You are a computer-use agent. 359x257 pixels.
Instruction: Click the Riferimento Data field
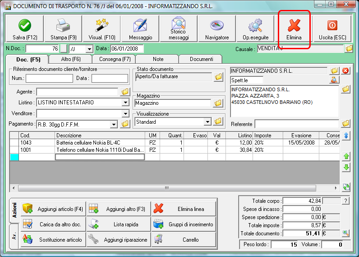pos(110,78)
